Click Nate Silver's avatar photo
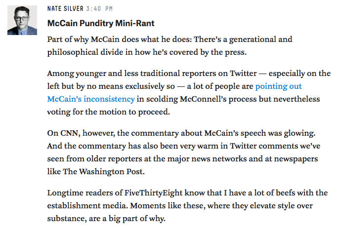 tap(22, 20)
